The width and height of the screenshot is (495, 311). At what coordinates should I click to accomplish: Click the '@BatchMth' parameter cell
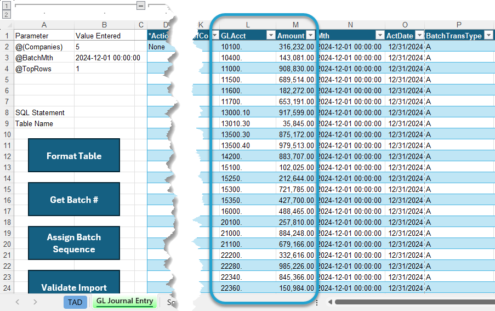tap(44, 58)
